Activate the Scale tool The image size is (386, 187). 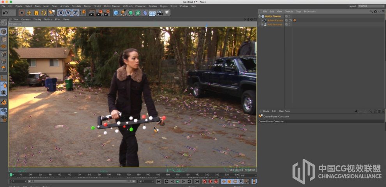click(36, 13)
